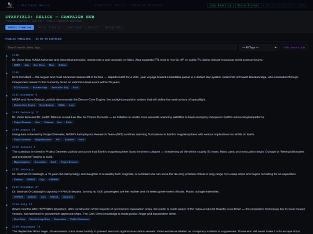Select the Aiza tag under 2138 entry
This screenshot has width=313, height=234.
coord(27,65)
